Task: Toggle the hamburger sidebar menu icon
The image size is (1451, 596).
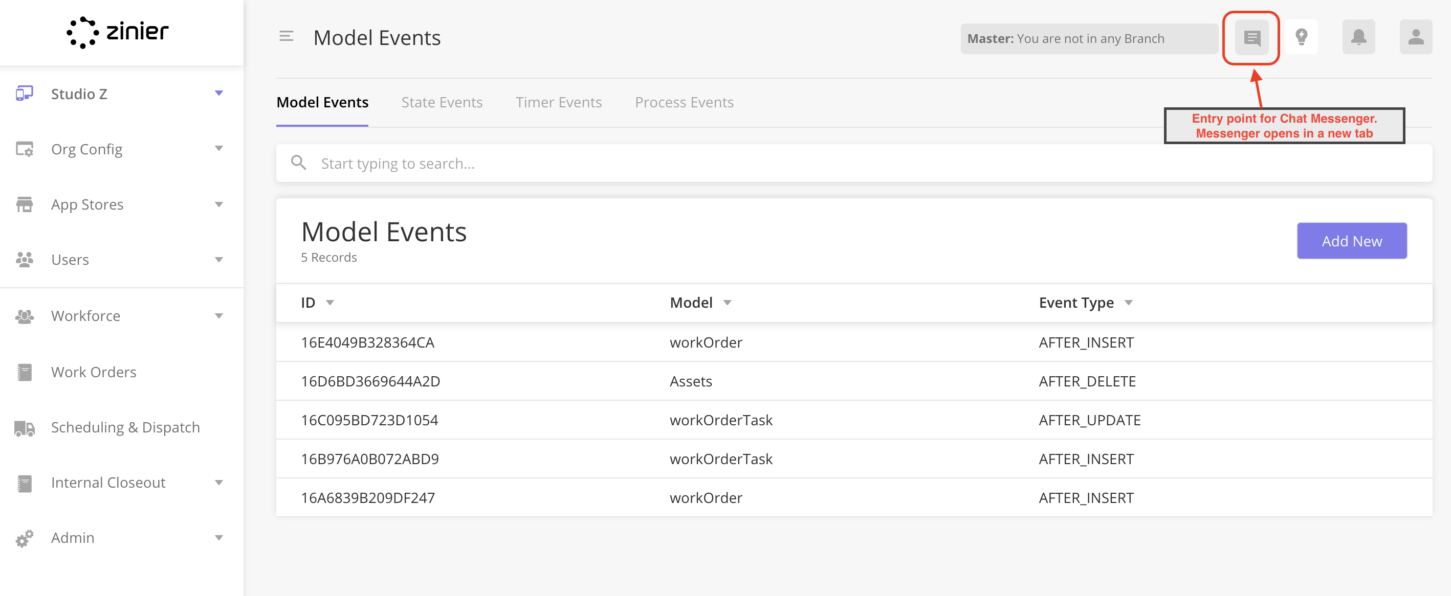Action: click(x=286, y=37)
